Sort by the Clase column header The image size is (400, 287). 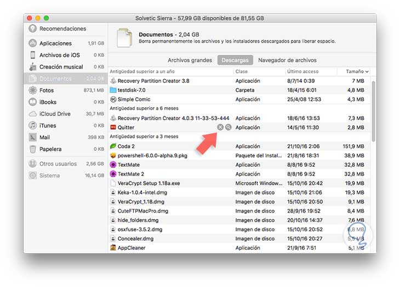coord(241,72)
